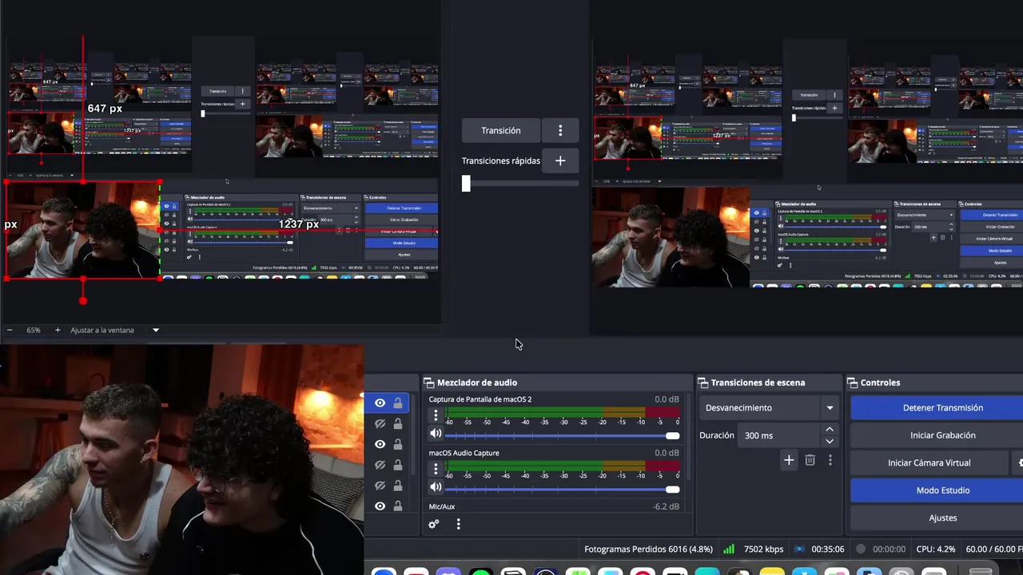Hide the third source row eye
The height and width of the screenshot is (575, 1023).
coord(380,444)
